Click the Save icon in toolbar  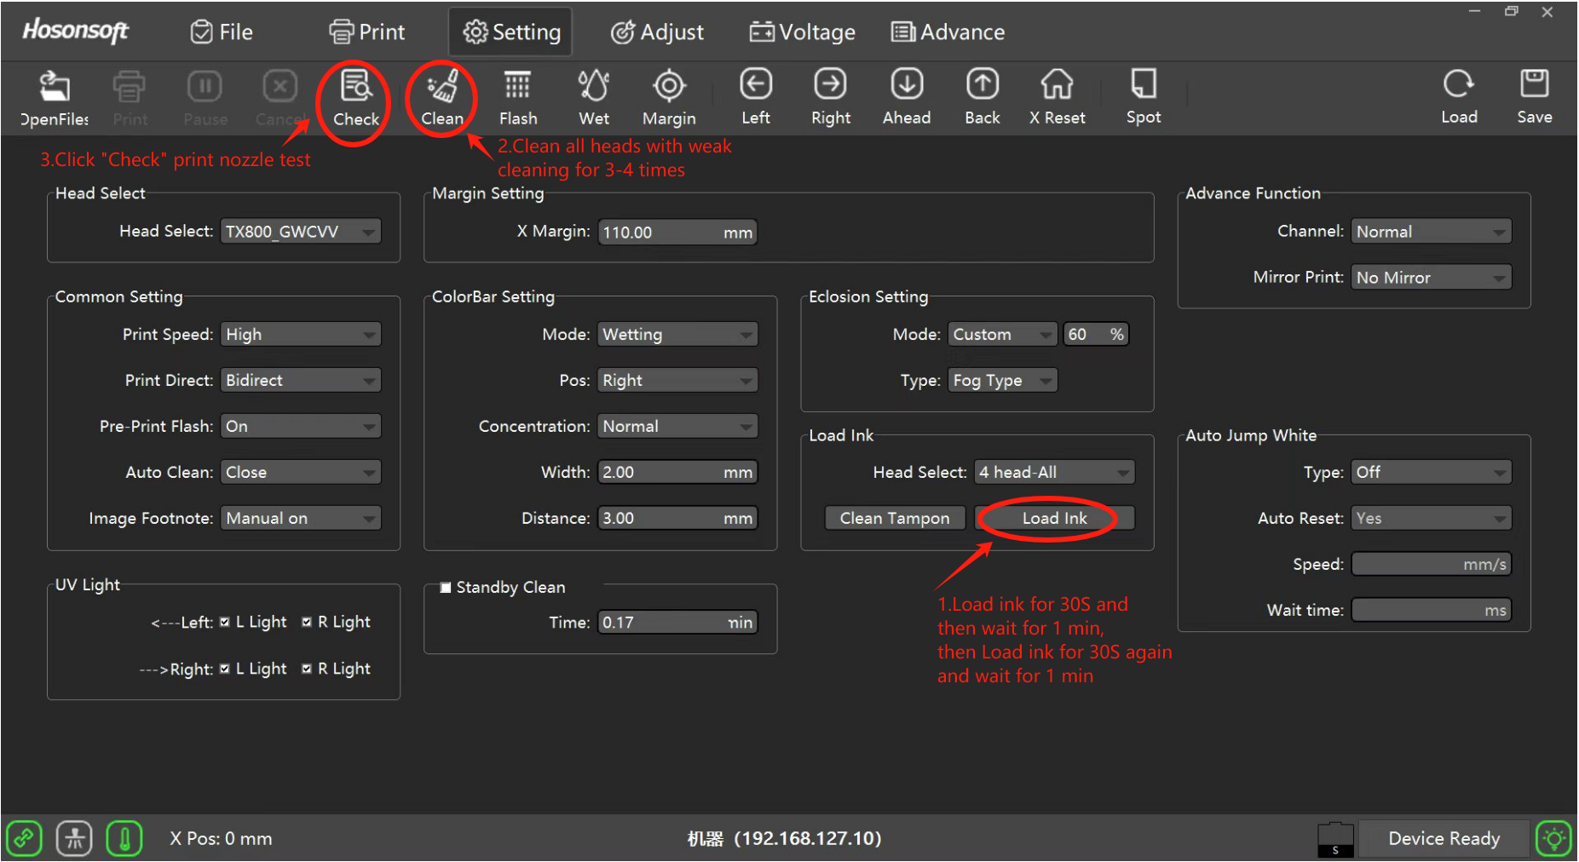pyautogui.click(x=1534, y=85)
